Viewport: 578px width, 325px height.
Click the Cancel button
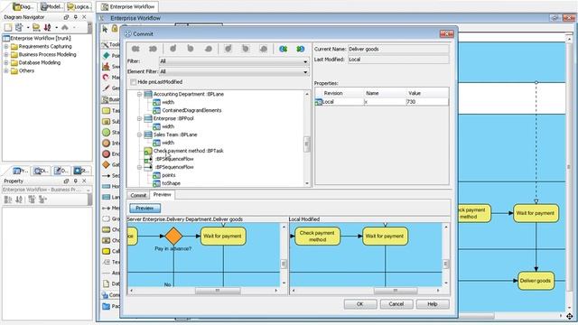click(396, 304)
